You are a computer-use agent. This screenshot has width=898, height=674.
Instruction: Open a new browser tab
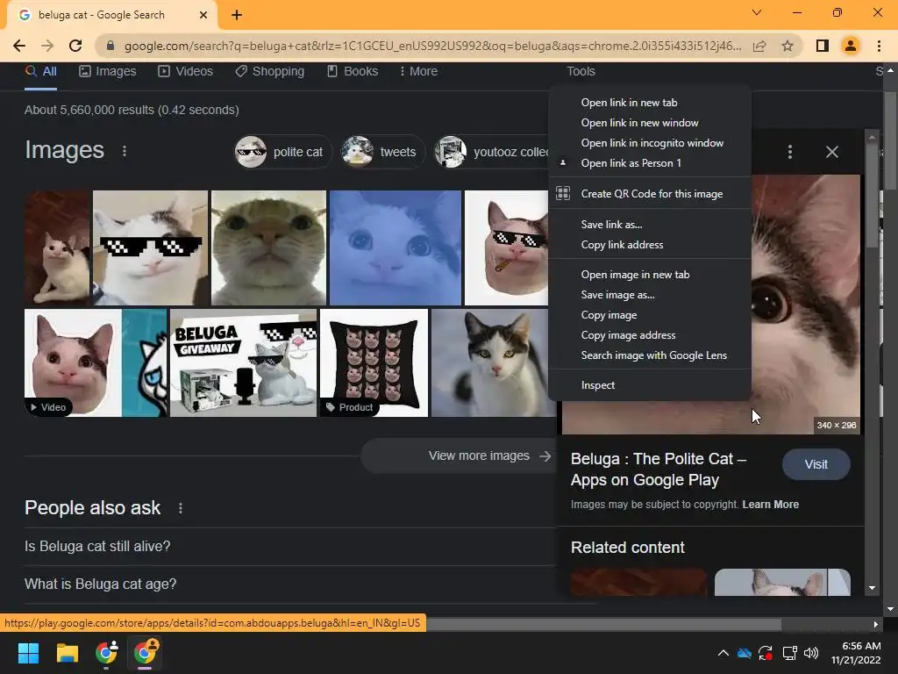tap(237, 15)
